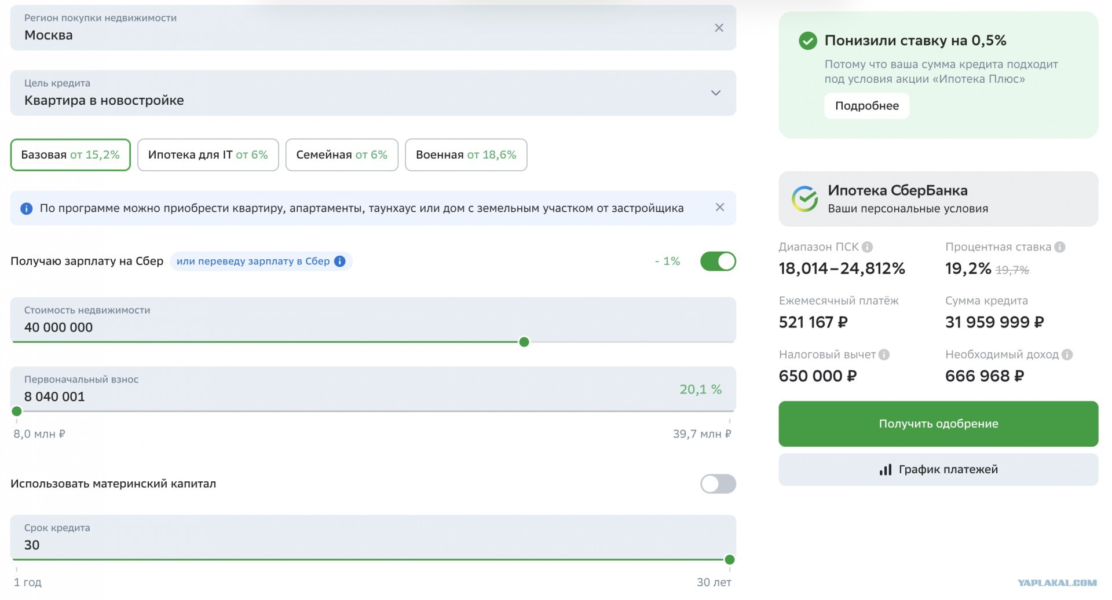Click the Первоначальный взнос input field
The height and width of the screenshot is (600, 1112).
[373, 389]
